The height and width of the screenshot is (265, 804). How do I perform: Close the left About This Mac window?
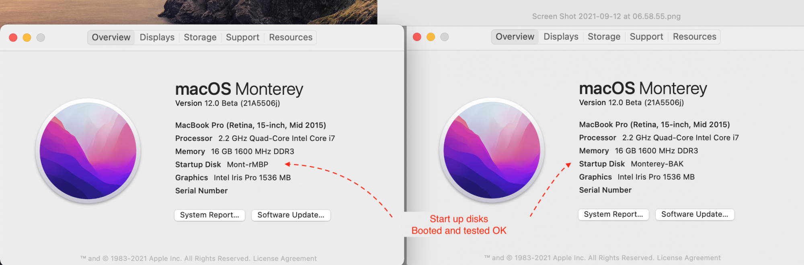pyautogui.click(x=13, y=37)
